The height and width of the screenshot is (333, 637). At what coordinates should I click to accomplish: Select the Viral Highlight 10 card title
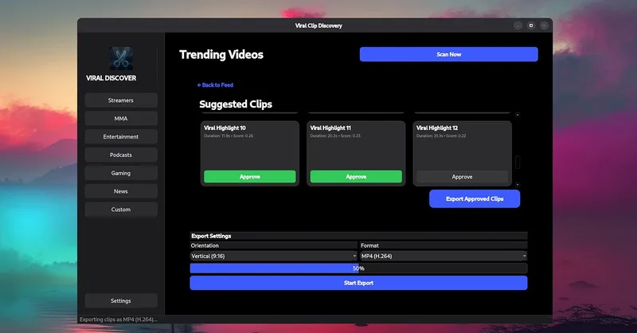pos(225,127)
